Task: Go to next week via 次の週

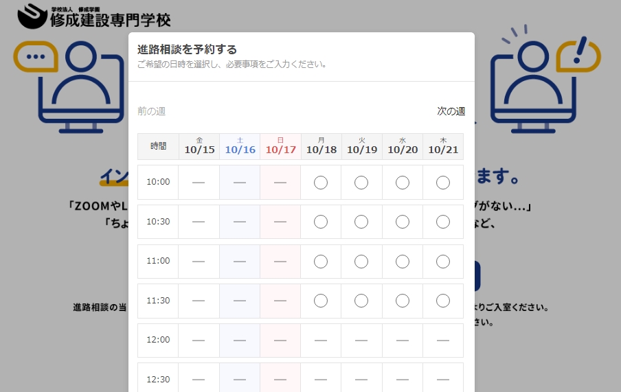Action: (x=451, y=111)
